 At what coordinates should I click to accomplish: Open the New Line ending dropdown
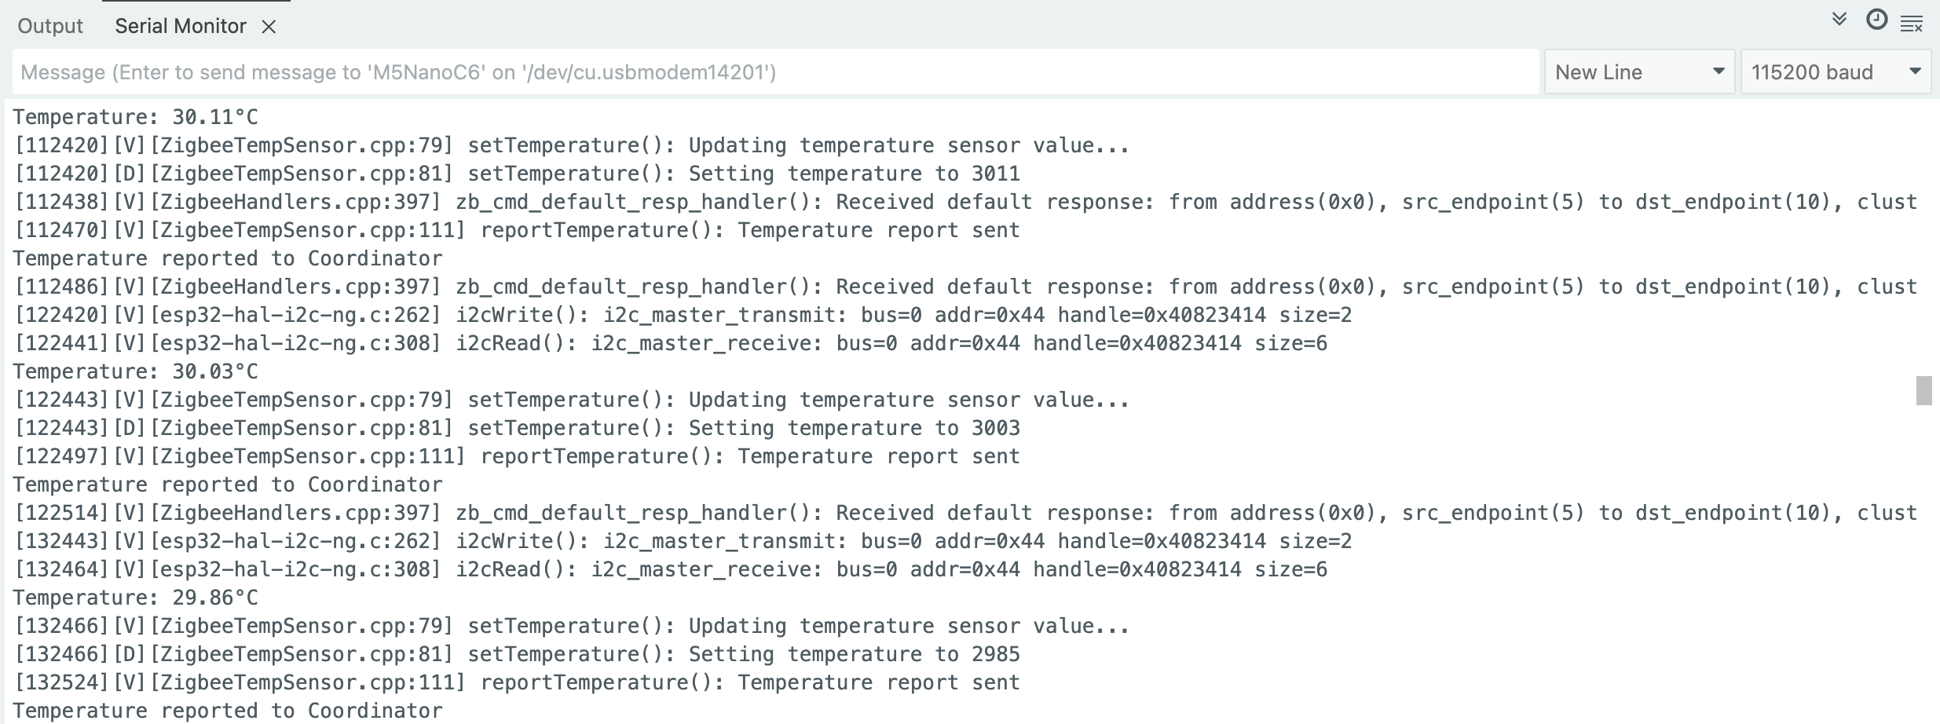pyautogui.click(x=1639, y=72)
